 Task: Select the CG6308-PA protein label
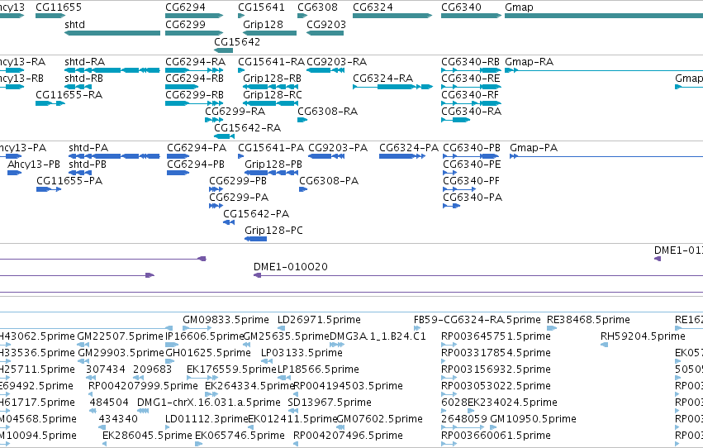pos(329,181)
